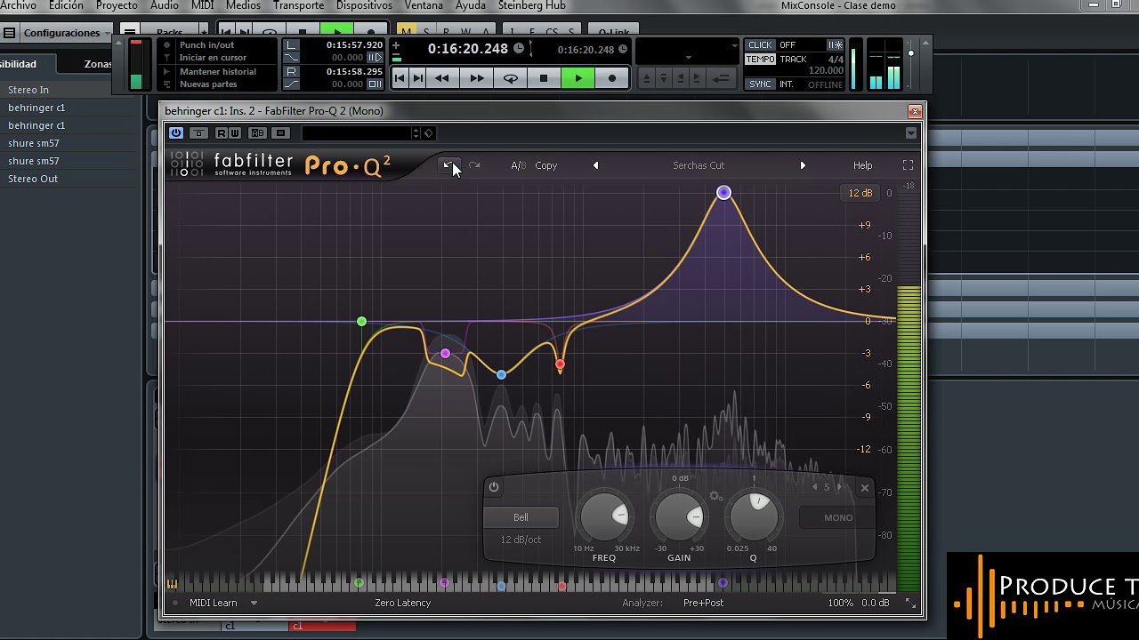Viewport: 1139px width, 640px height.
Task: Toggle TEMPO track mode
Action: pyautogui.click(x=760, y=60)
